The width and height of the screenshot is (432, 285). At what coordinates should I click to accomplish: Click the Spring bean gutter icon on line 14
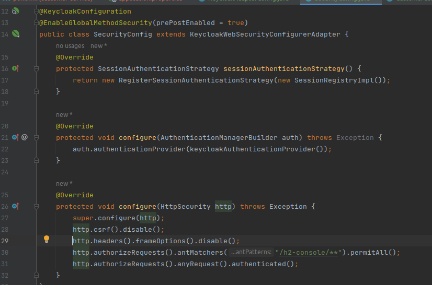pos(16,34)
